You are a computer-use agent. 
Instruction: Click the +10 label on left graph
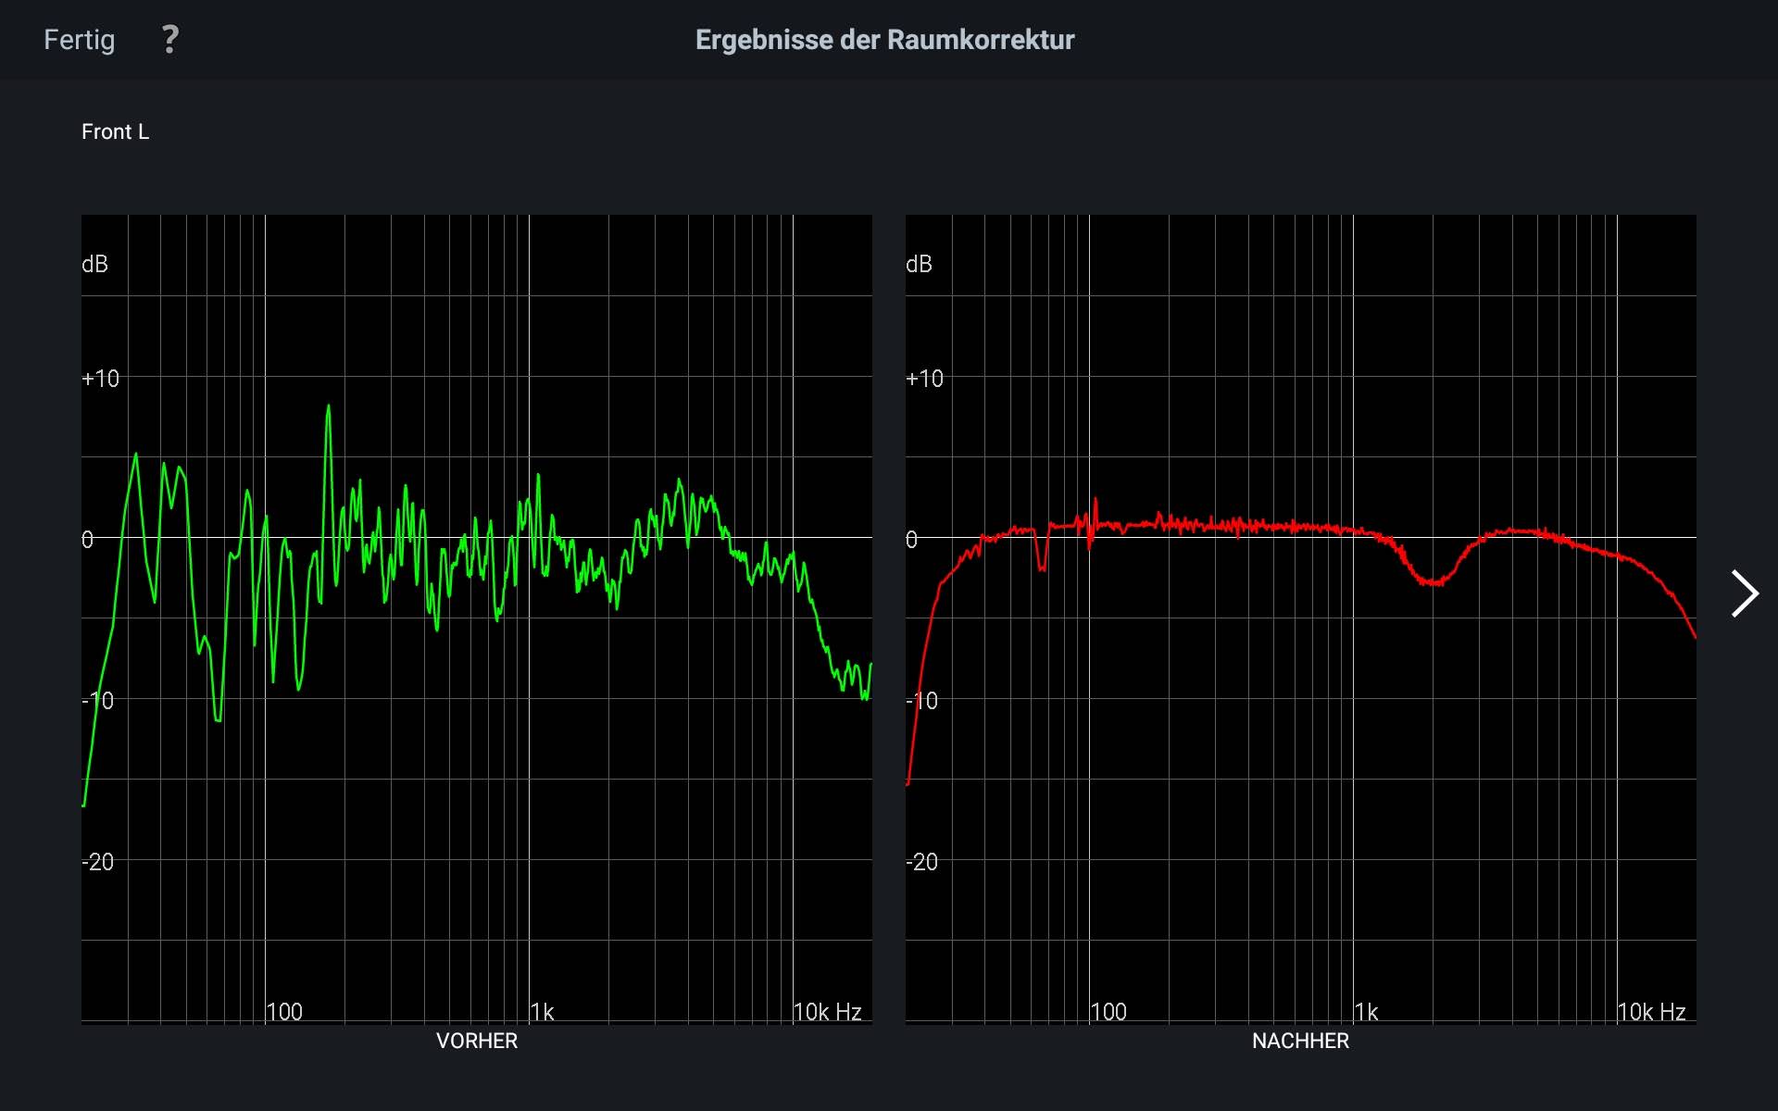101,379
